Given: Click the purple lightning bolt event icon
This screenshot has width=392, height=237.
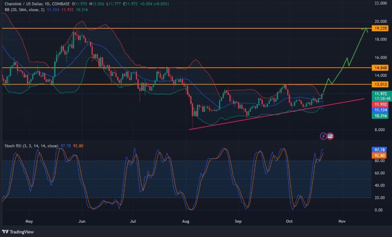Looking at the screenshot, I should (x=323, y=136).
